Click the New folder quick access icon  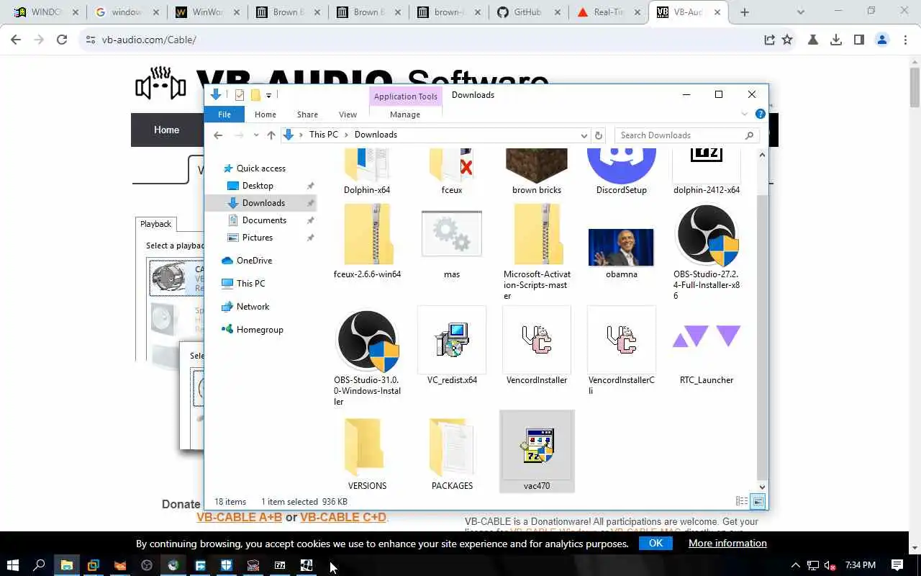click(x=255, y=95)
